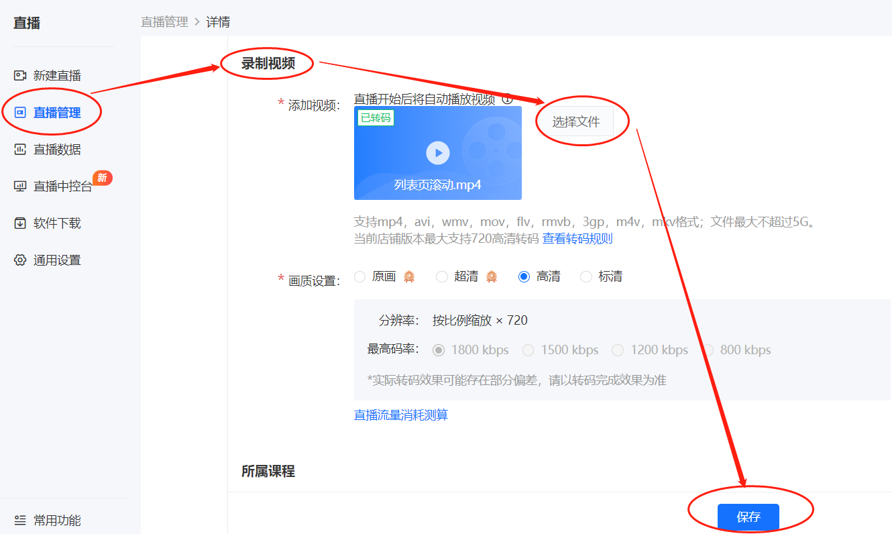Viewport: 892px width, 534px height.
Task: Select the 超清 quality option
Action: coord(442,276)
